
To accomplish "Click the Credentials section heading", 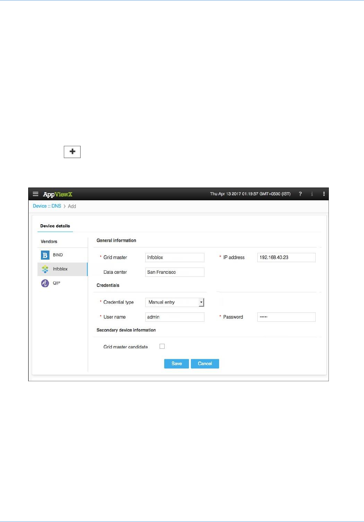I will click(108, 285).
